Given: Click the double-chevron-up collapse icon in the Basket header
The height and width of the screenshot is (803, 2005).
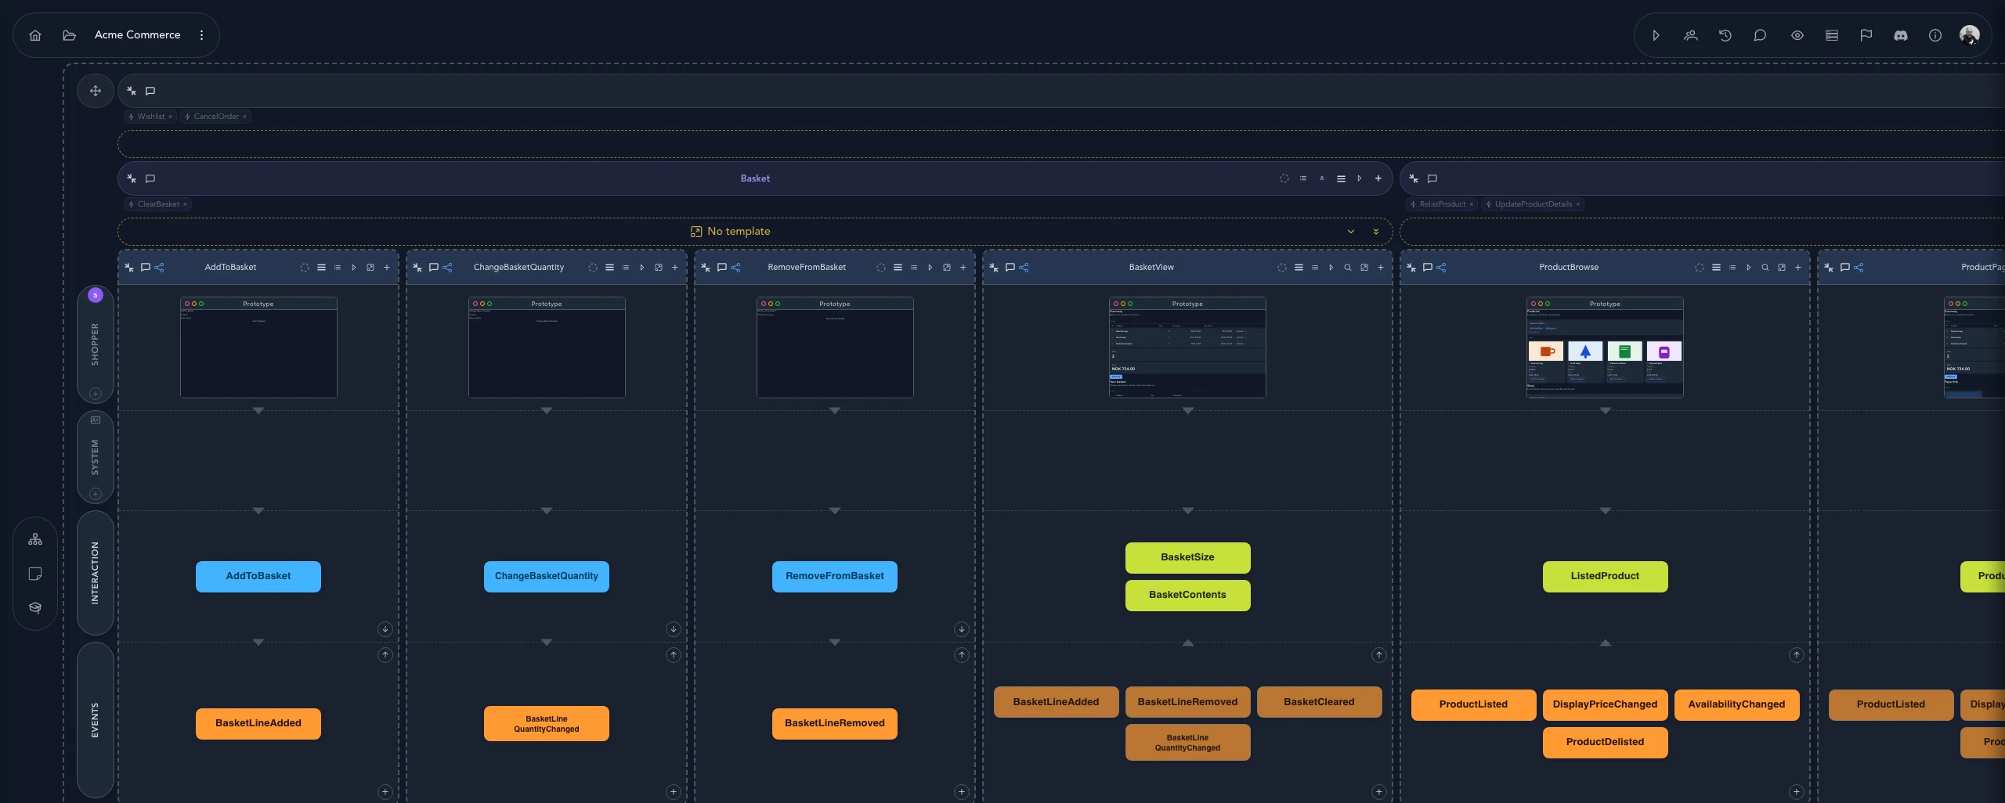Looking at the screenshot, I should tap(1322, 178).
